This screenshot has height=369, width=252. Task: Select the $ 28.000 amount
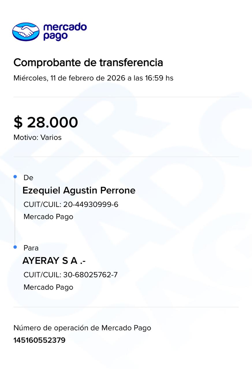click(x=46, y=122)
